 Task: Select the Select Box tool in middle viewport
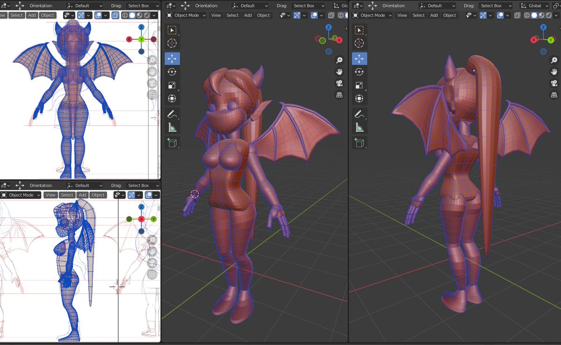tap(172, 30)
